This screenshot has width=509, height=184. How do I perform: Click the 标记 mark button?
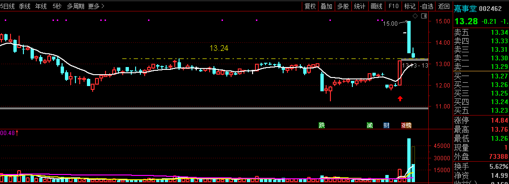coord(410,6)
